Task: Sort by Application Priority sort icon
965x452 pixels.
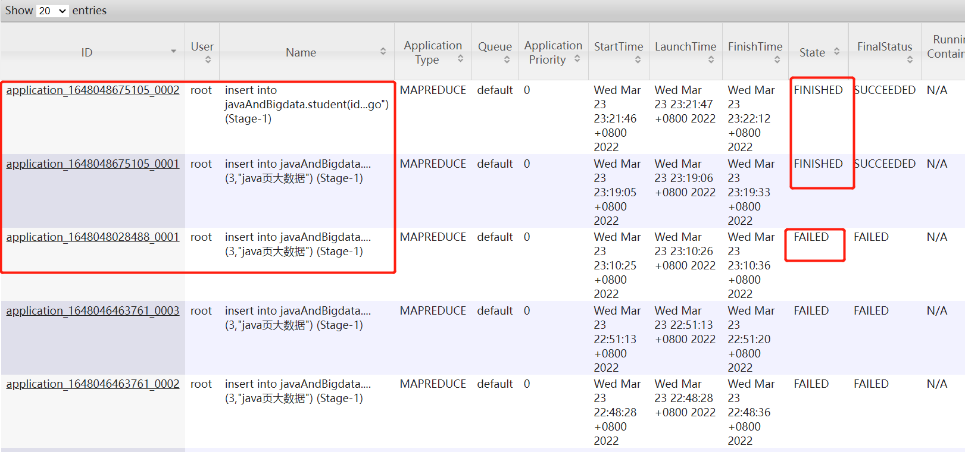Action: (x=577, y=58)
